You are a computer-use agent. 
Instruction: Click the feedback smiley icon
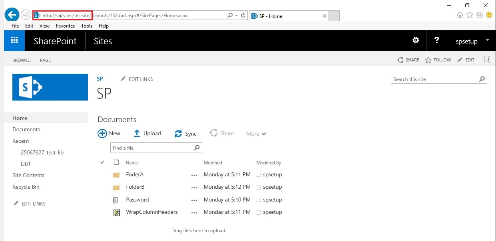489,15
